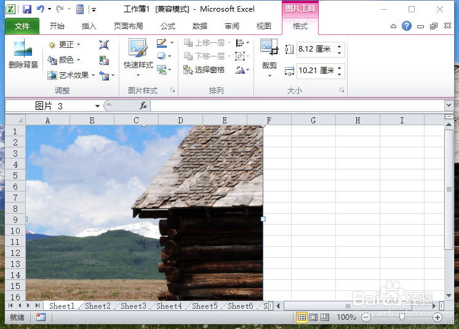The image size is (459, 329).
Task: Select the Format (格式) picture tools tab
Action: (300, 26)
